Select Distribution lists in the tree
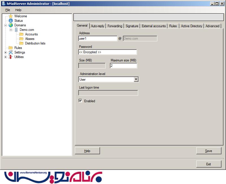The height and width of the screenshot is (184, 226). tap(35, 43)
